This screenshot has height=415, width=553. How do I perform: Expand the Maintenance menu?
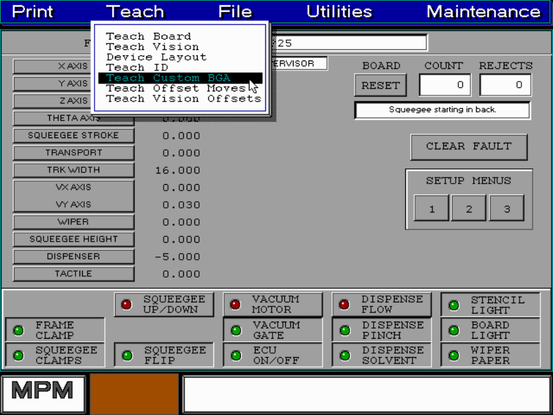pyautogui.click(x=483, y=12)
